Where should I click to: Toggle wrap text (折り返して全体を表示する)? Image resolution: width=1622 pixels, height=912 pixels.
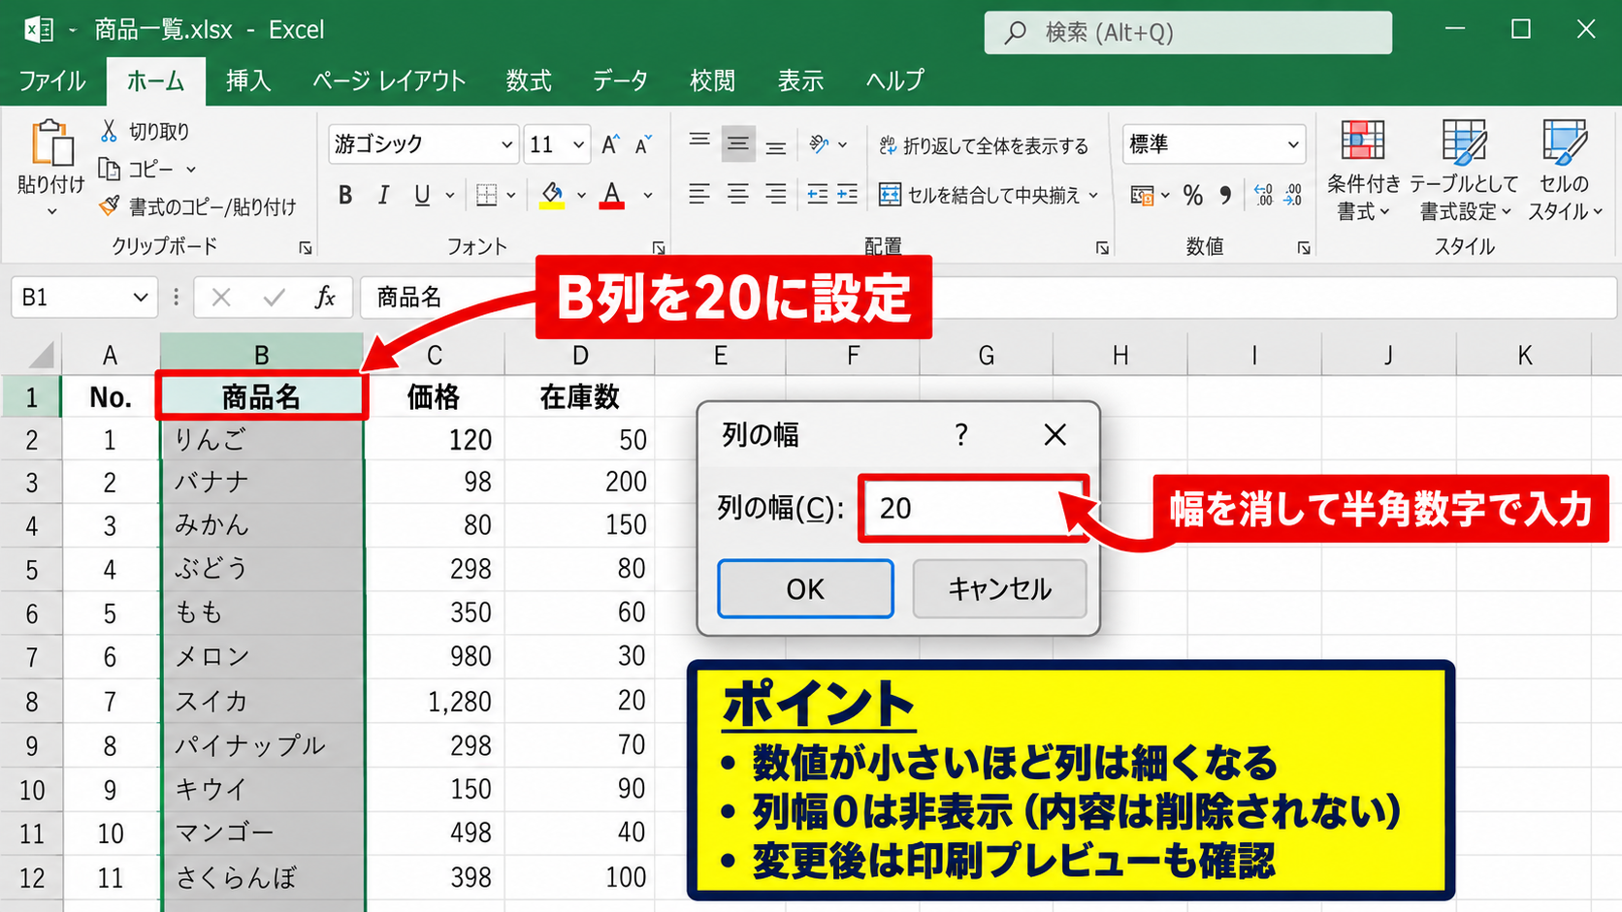pos(984,145)
